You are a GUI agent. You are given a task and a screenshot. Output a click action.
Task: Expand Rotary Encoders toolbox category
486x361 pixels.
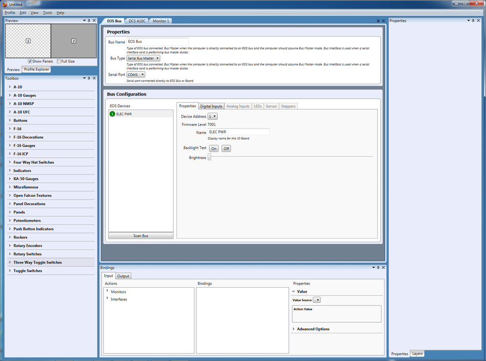point(10,245)
